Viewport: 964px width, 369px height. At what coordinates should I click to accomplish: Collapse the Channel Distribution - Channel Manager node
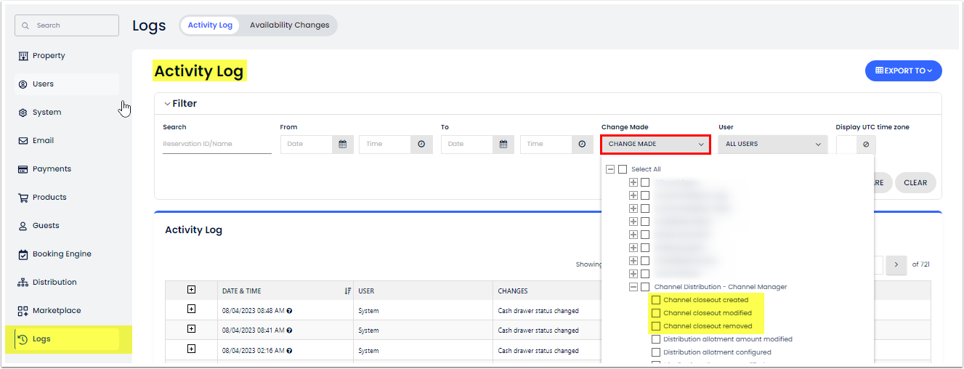coord(633,287)
